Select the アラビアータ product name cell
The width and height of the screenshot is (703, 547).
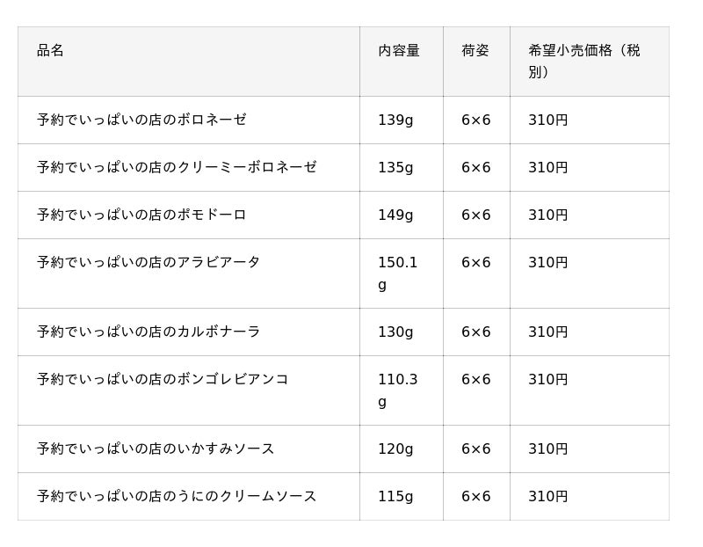(x=149, y=262)
